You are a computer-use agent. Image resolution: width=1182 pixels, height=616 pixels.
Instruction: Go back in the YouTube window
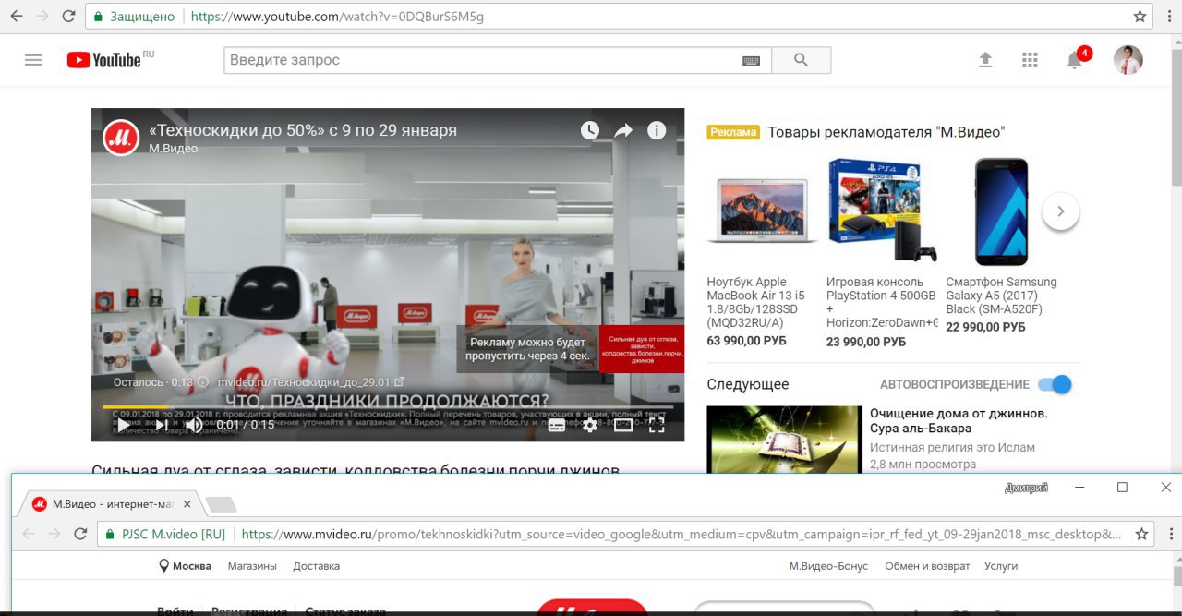click(x=16, y=17)
